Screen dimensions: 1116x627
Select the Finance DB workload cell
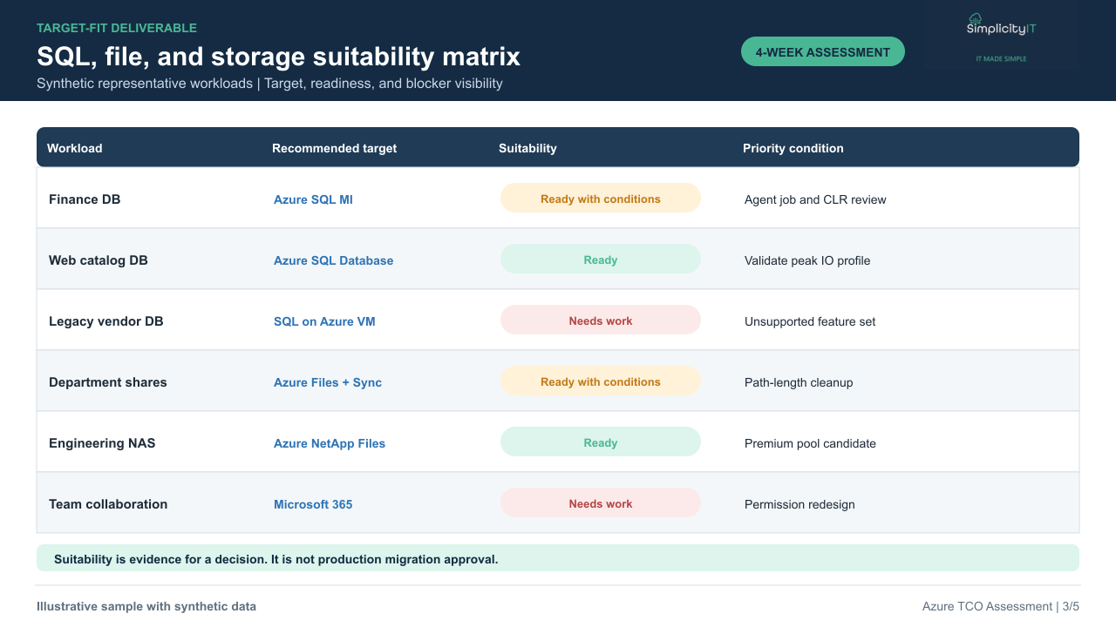(x=85, y=199)
